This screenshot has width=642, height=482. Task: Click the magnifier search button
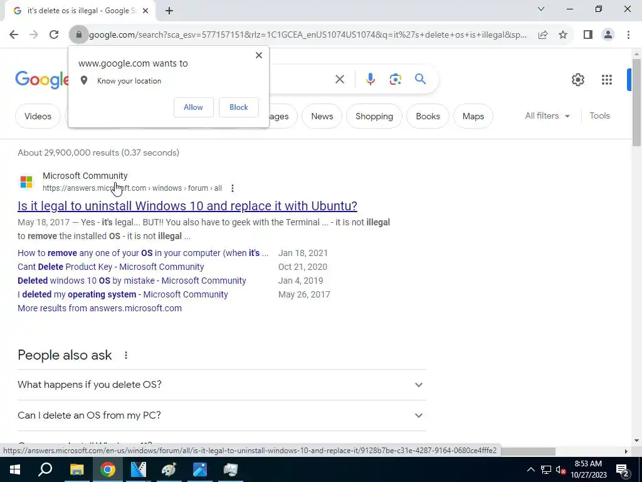(420, 79)
